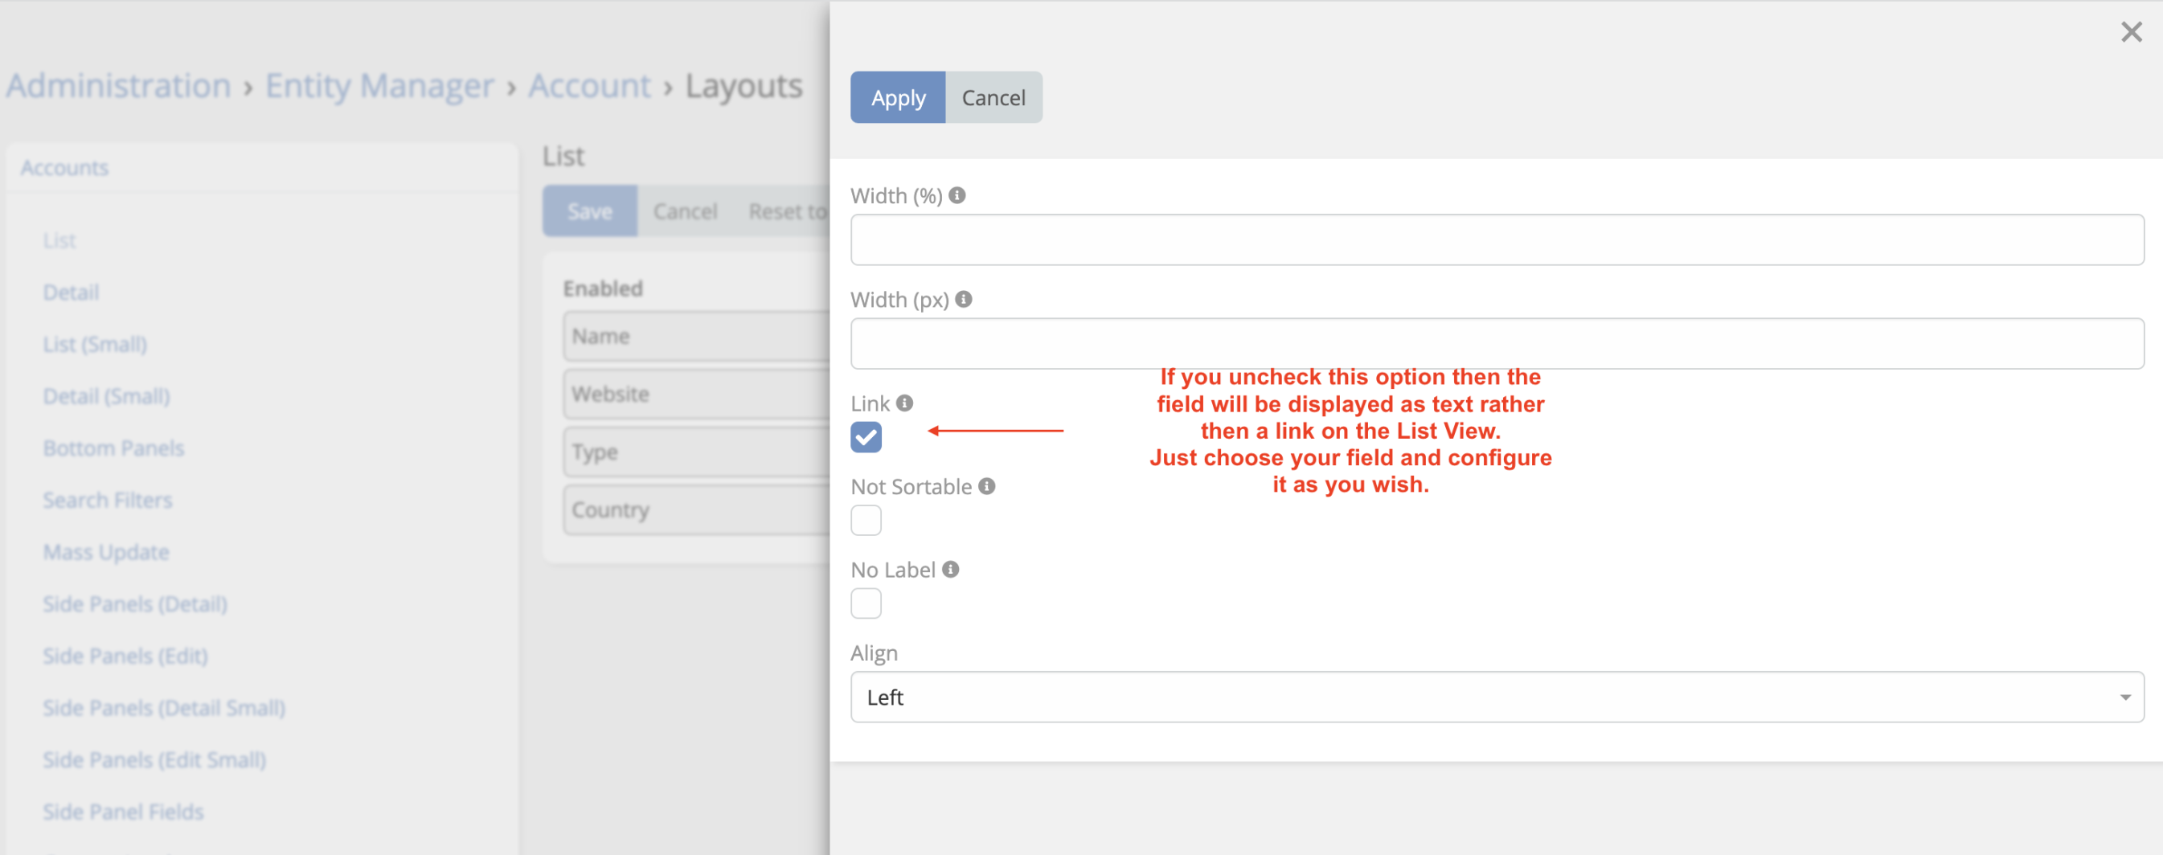Navigate to the Administration breadcrumb
Screen dimensions: 2163x855
pyautogui.click(x=118, y=87)
